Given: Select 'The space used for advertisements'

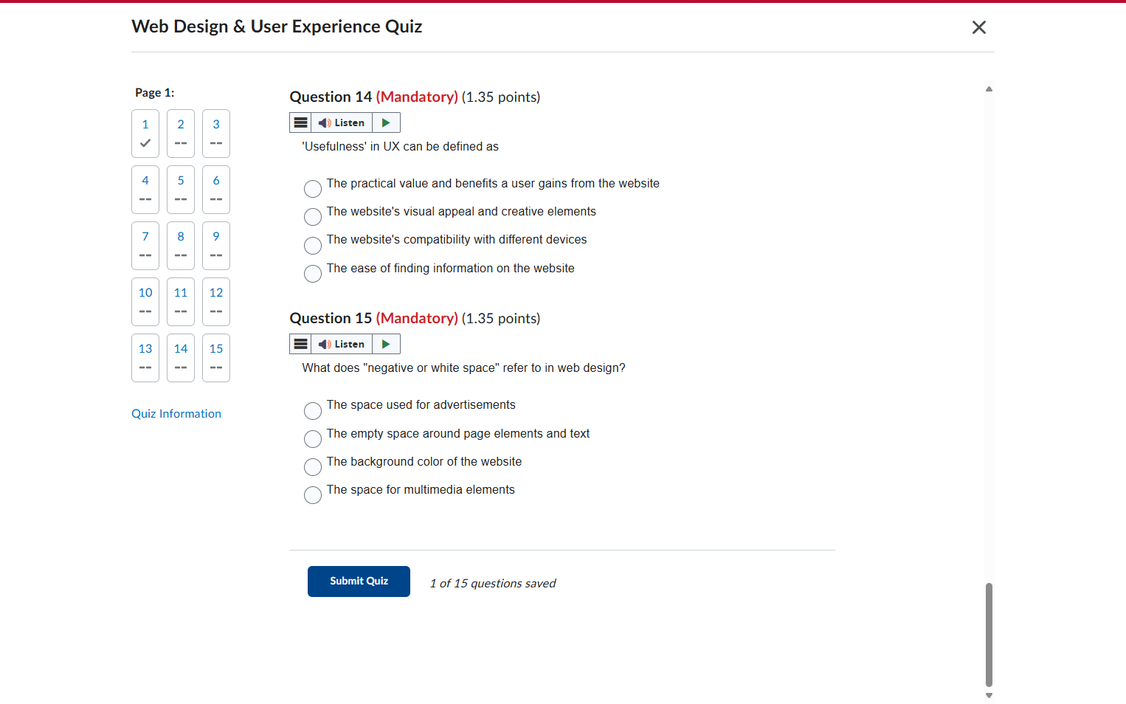Looking at the screenshot, I should click(313, 410).
